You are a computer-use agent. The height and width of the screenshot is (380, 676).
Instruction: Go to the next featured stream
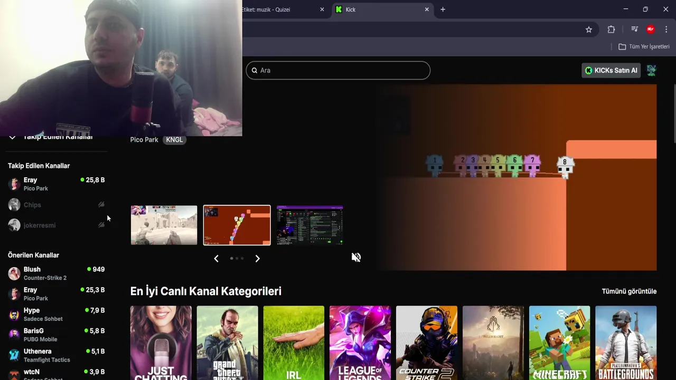257,258
